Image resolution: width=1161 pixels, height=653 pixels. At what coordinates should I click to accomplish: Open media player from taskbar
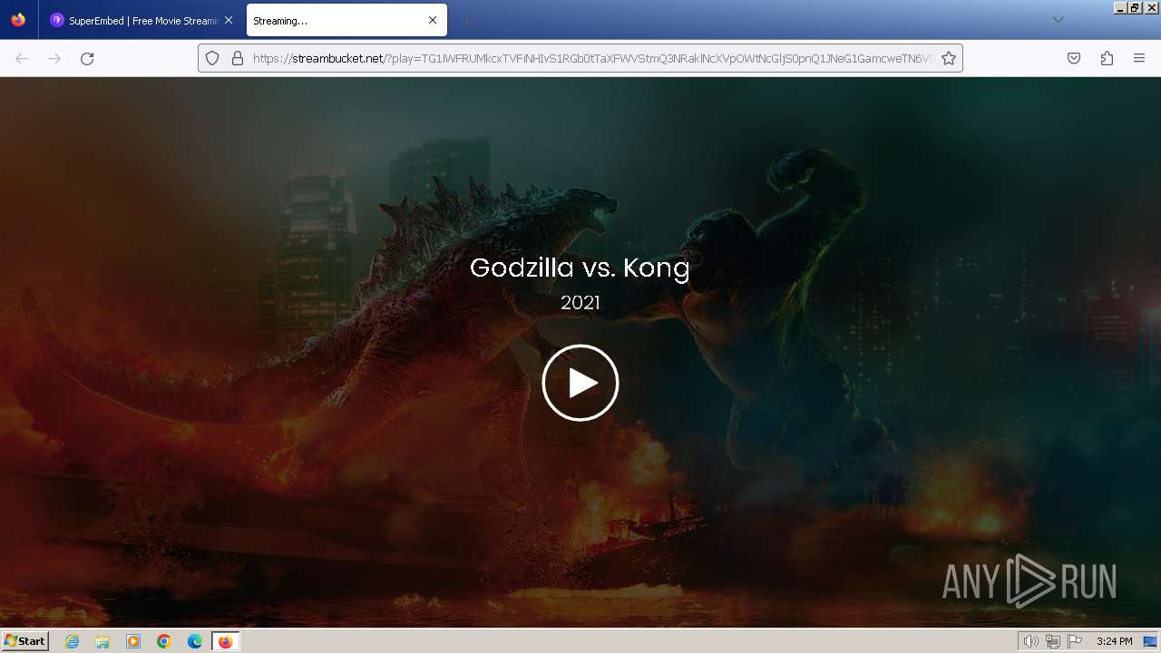[133, 641]
